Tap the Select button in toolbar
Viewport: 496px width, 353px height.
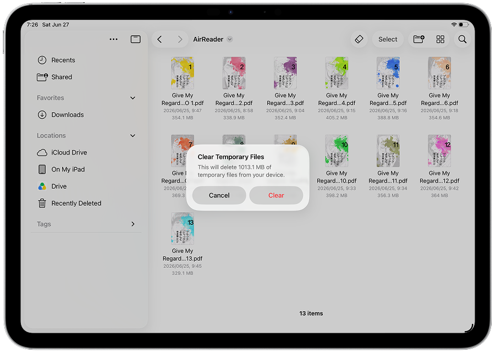pos(388,39)
